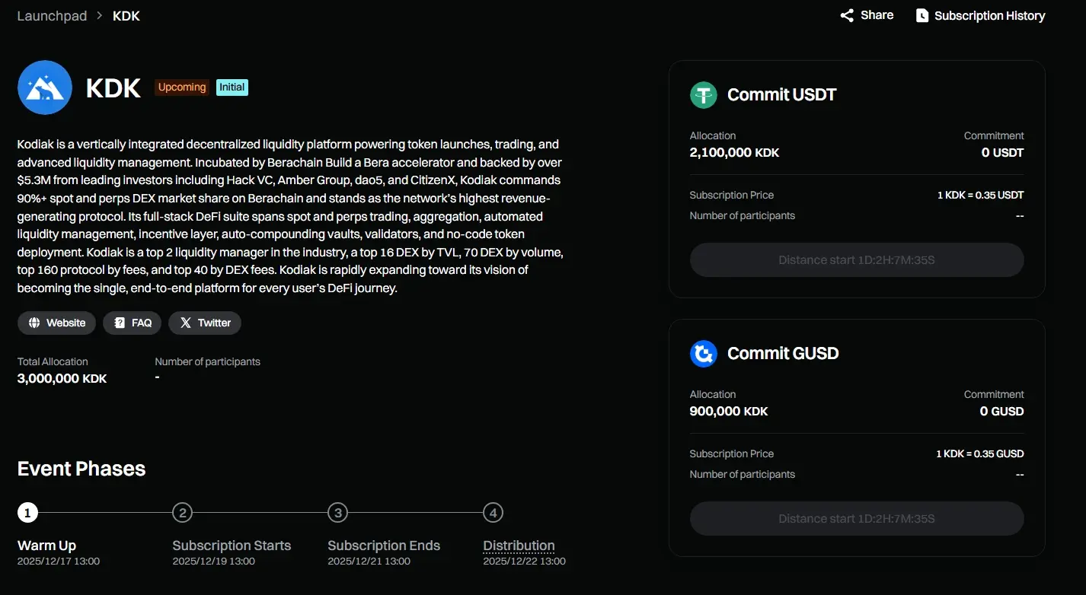Click the Initial tag badge
The width and height of the screenshot is (1086, 595).
[x=232, y=87]
